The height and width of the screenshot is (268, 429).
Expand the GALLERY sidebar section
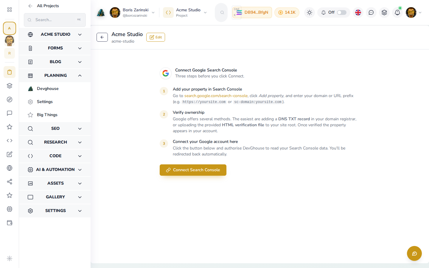click(x=55, y=197)
